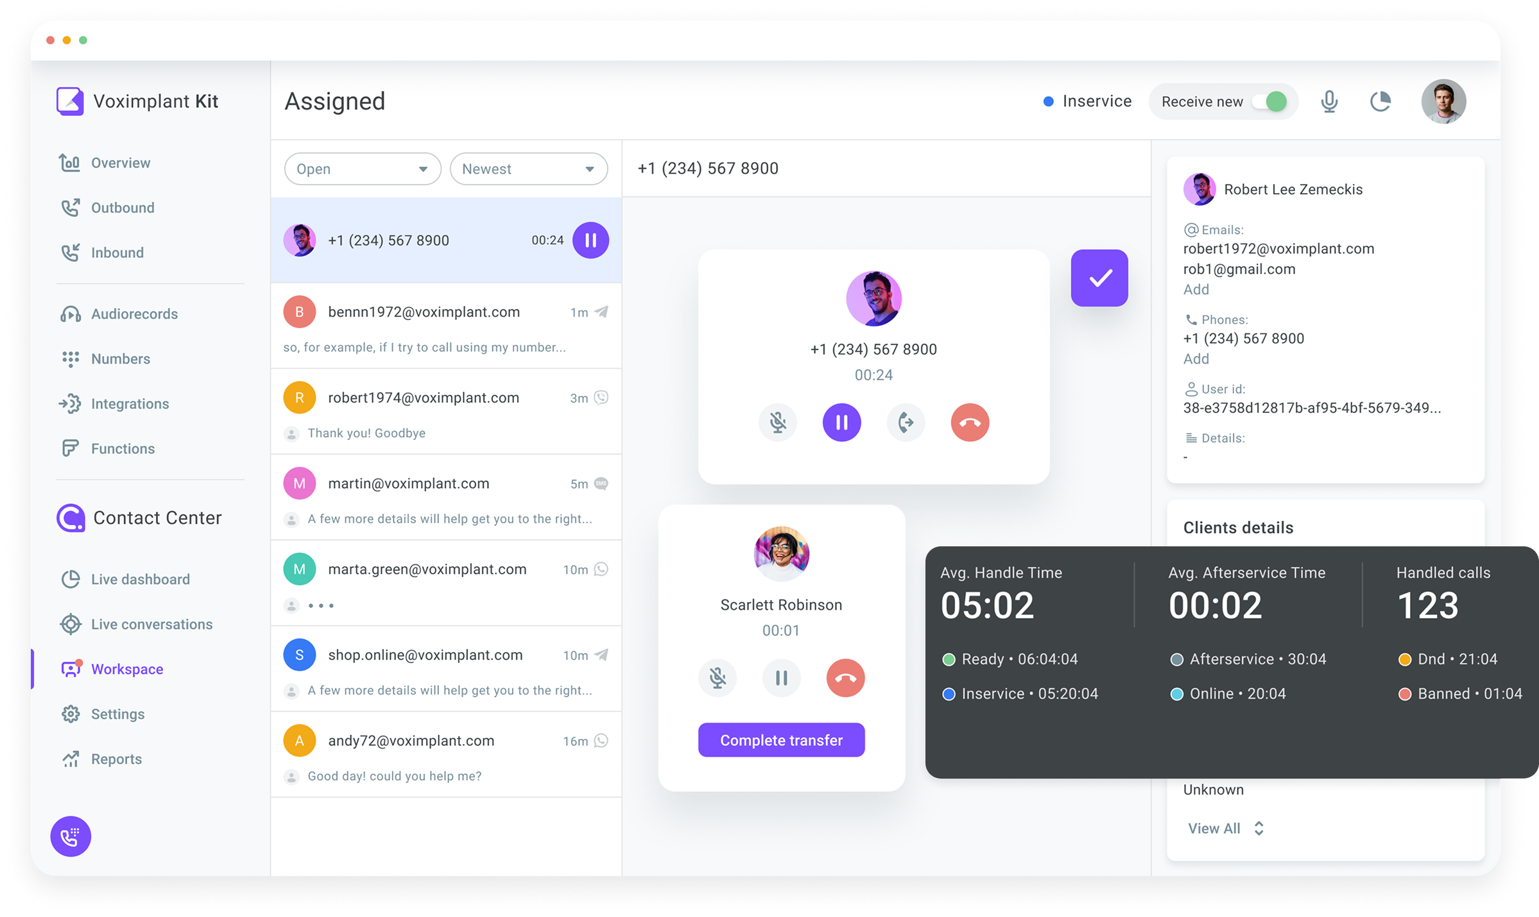Go to Overview in sidebar
The height and width of the screenshot is (917, 1539).
(x=105, y=163)
